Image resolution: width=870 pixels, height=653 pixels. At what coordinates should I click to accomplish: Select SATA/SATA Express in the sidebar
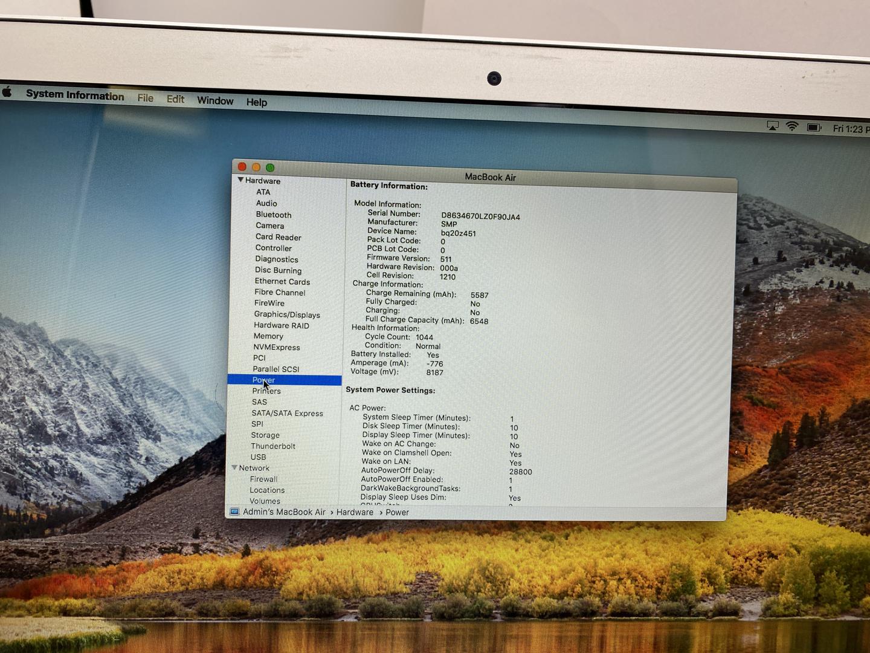pos(287,413)
